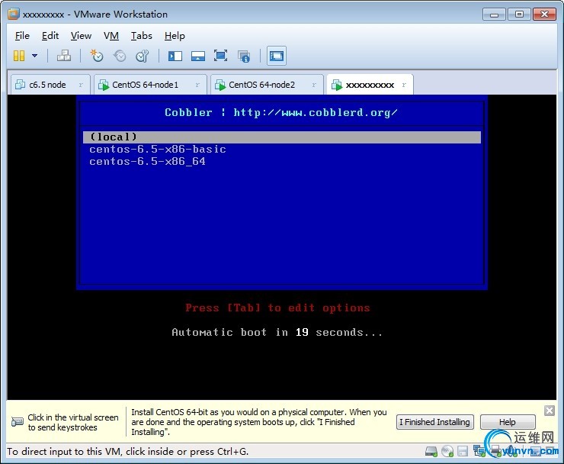
Task: Open the VM menu
Action: 111,36
